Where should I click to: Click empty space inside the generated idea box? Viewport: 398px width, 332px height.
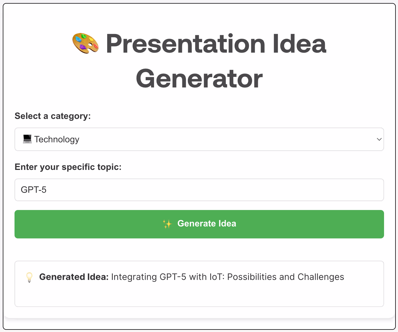(199, 295)
